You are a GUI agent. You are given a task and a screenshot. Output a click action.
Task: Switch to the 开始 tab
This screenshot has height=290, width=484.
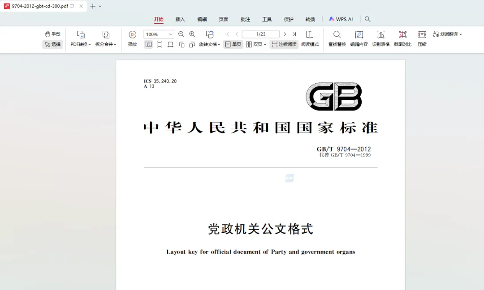coord(159,19)
